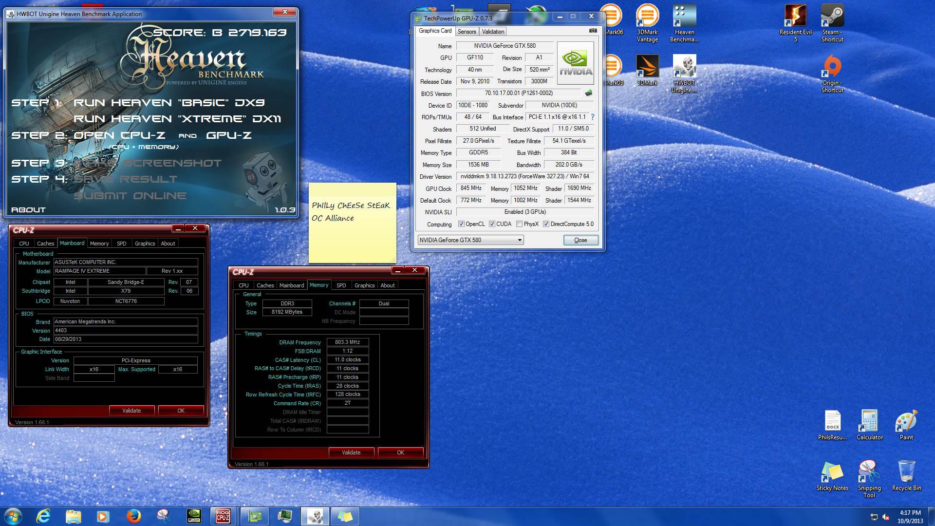Open the monitor utility taskbar icon

(x=285, y=516)
